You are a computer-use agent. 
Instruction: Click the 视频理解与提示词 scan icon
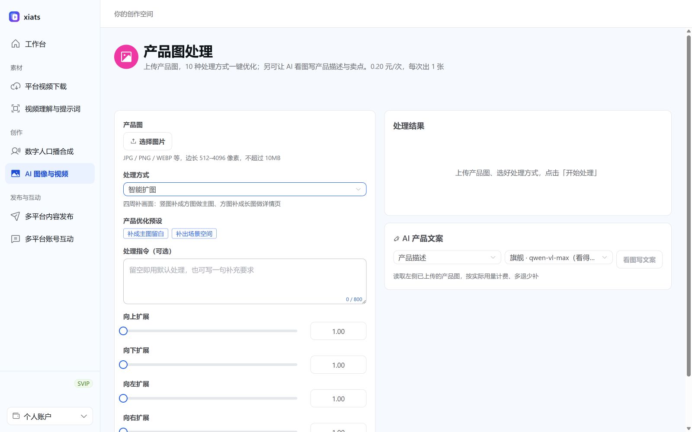coord(16,108)
